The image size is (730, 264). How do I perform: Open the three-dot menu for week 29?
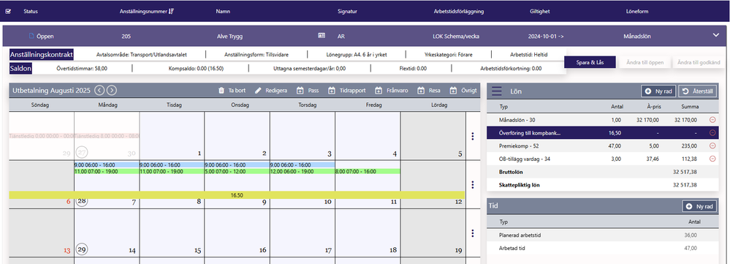tap(473, 233)
